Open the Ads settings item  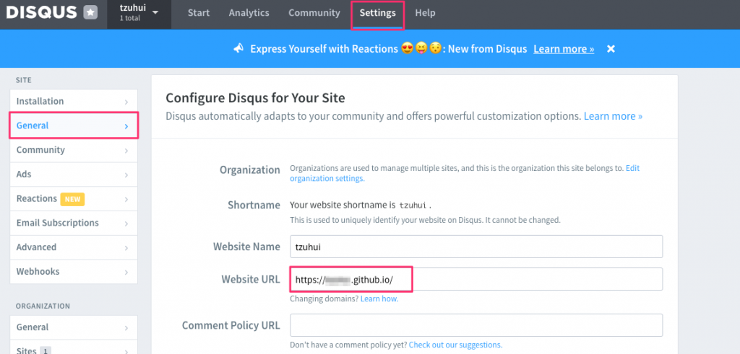74,174
